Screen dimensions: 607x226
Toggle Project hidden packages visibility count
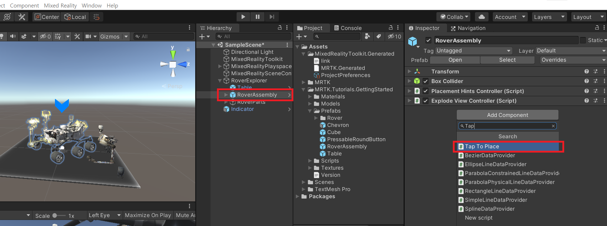[394, 36]
